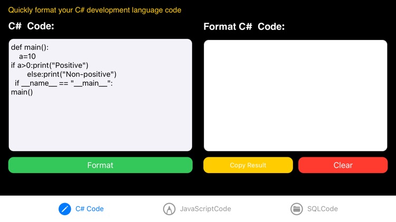Click the 'C# Code:' heading label
This screenshot has height=222, width=396.
tap(31, 26)
